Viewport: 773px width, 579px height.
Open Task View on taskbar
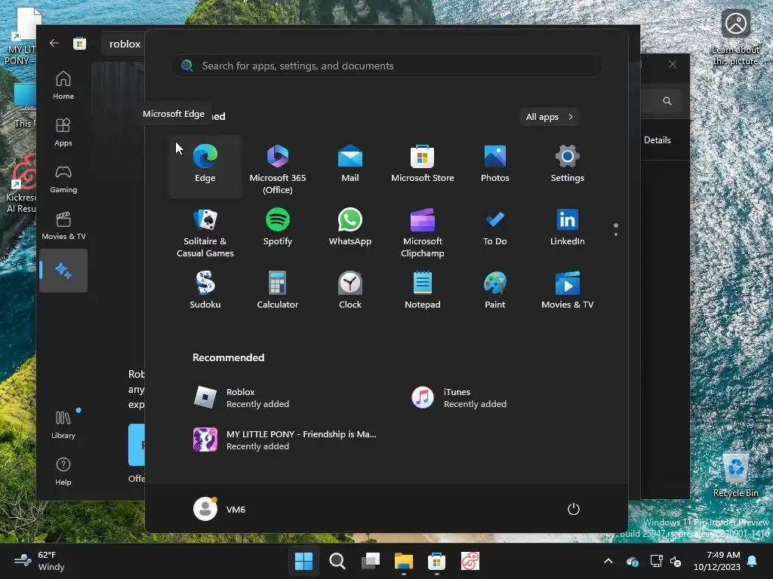tap(371, 561)
